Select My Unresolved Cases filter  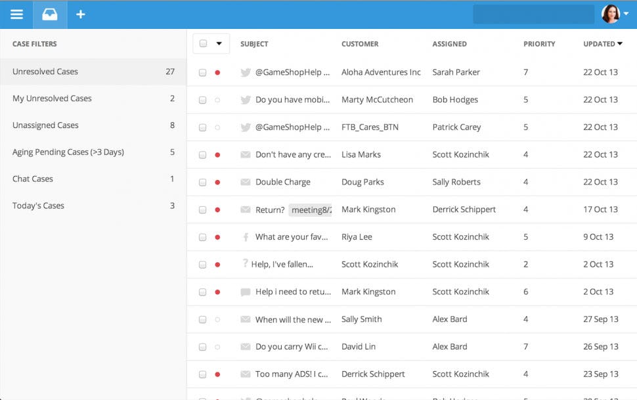click(93, 99)
